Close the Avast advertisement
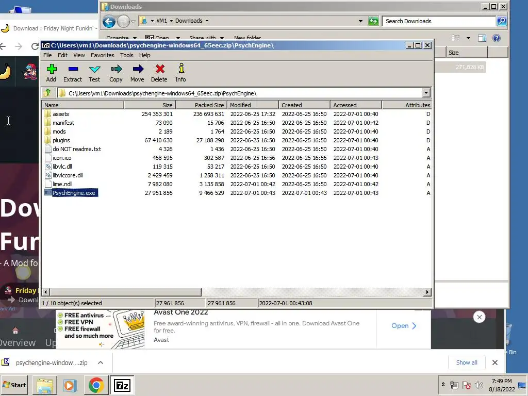The width and height of the screenshot is (528, 396). pos(479,317)
